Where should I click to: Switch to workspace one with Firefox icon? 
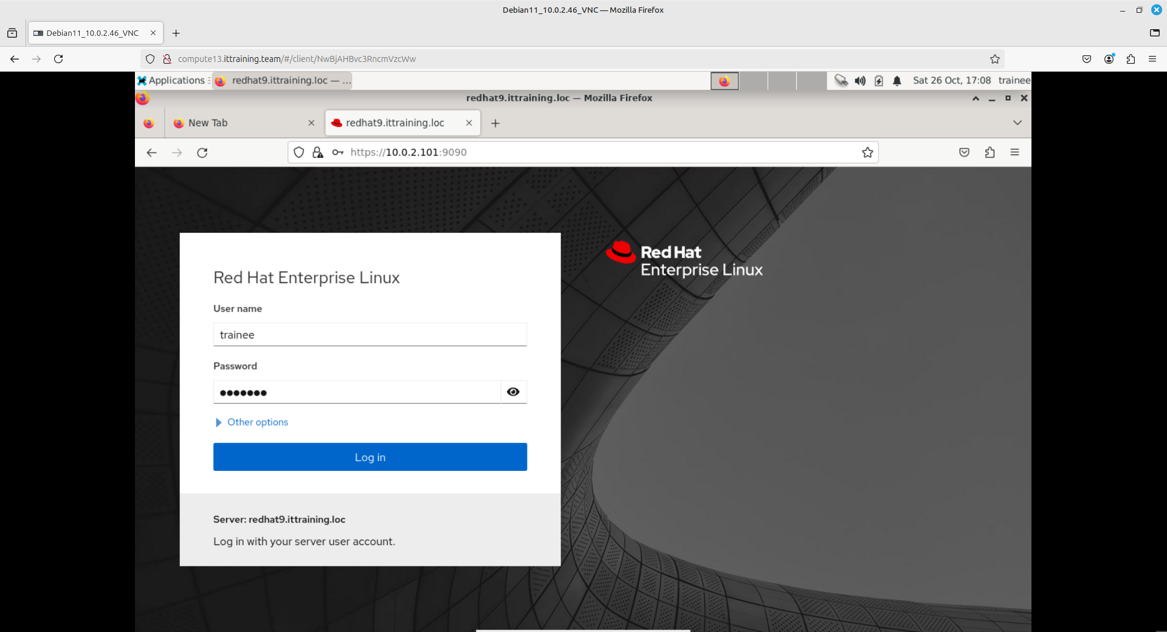coord(725,81)
